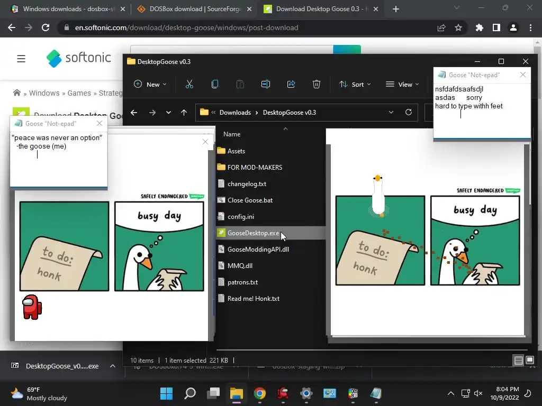This screenshot has height=406, width=542.
Task: Open the View dropdown menu
Action: (x=402, y=84)
